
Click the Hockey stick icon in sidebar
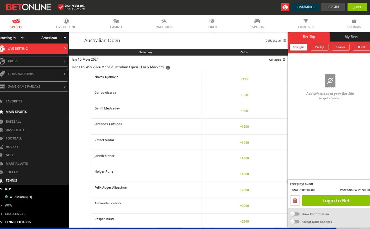2,147
